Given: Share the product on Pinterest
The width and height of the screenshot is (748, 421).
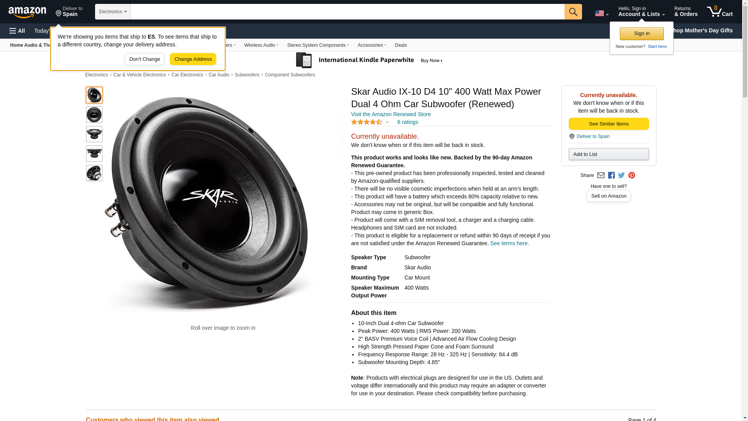Looking at the screenshot, I should [632, 175].
